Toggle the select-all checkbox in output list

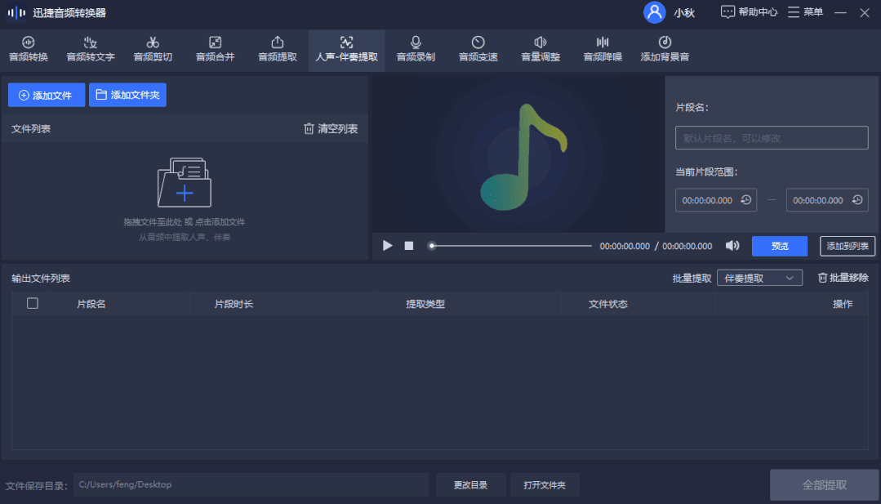[x=33, y=303]
